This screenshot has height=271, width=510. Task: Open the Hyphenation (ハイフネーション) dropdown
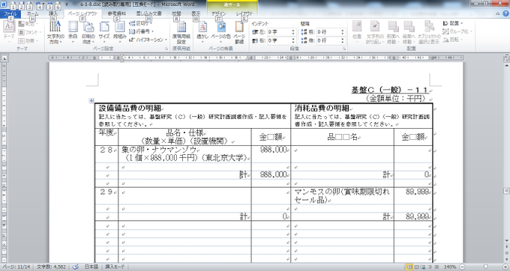pyautogui.click(x=148, y=40)
